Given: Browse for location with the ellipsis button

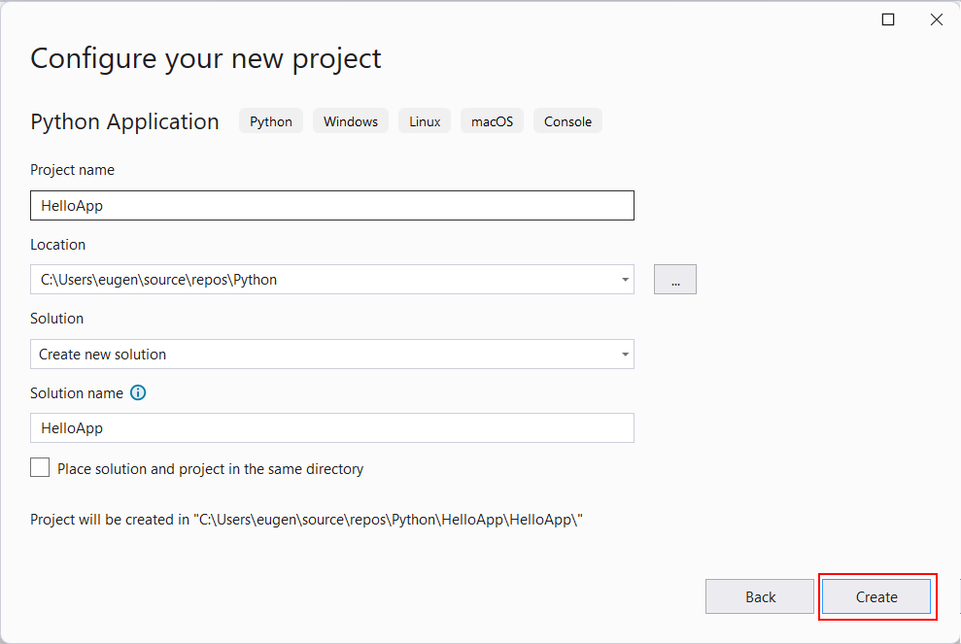Looking at the screenshot, I should click(674, 280).
